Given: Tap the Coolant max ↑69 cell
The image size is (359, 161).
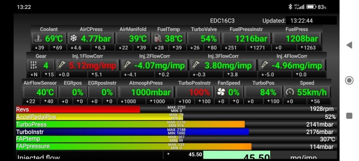Looking at the screenshot, I should 58,48.
